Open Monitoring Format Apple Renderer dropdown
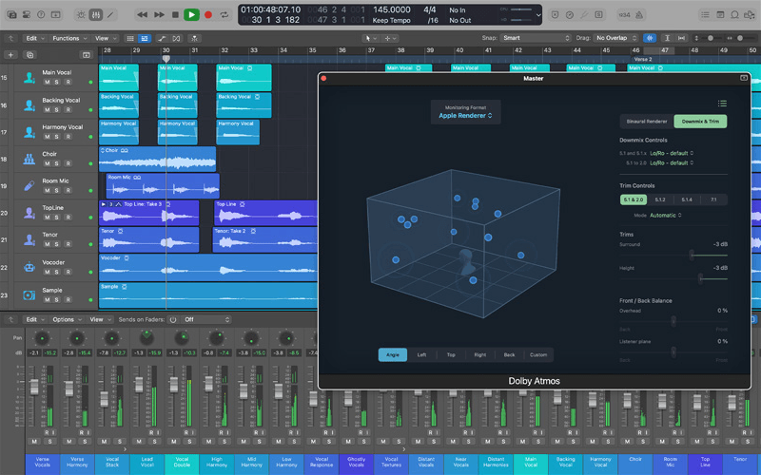761x475 pixels. click(465, 115)
